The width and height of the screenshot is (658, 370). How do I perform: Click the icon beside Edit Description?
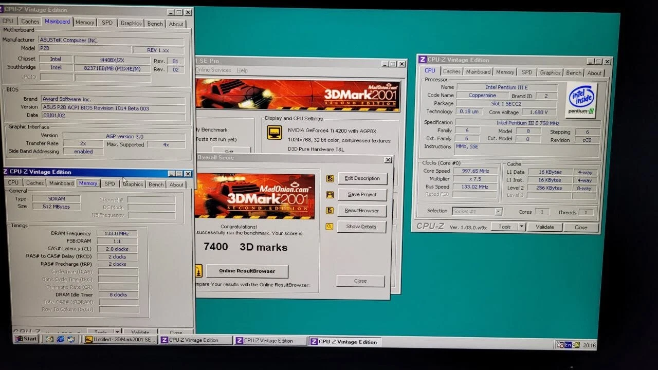click(x=330, y=179)
